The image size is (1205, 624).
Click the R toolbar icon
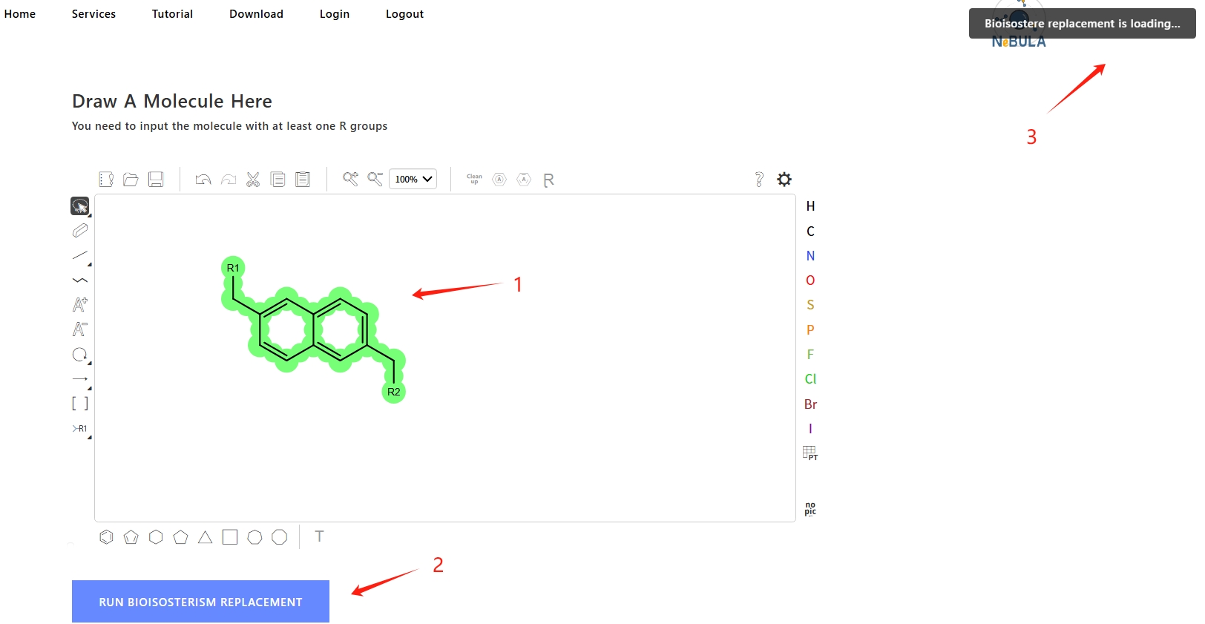[x=548, y=180]
